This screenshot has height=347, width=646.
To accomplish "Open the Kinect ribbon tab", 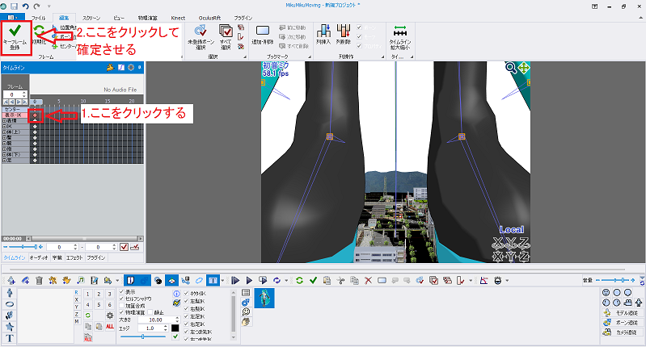I will click(178, 18).
